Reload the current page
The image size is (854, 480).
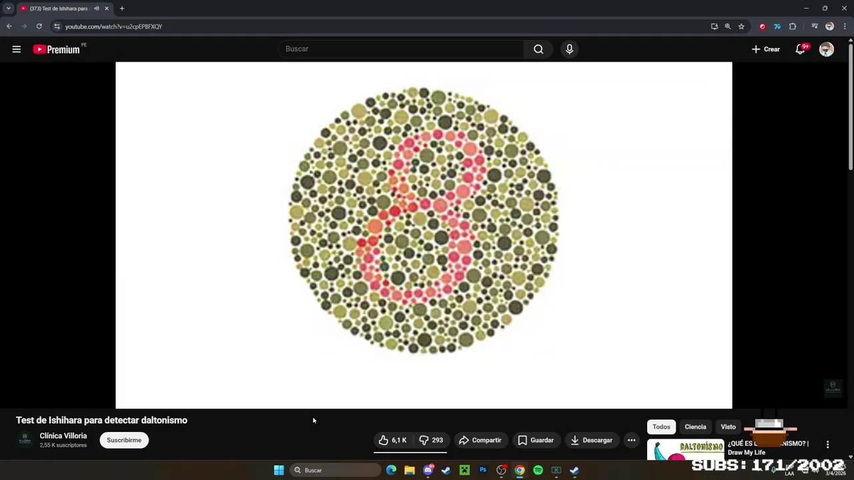(x=39, y=26)
